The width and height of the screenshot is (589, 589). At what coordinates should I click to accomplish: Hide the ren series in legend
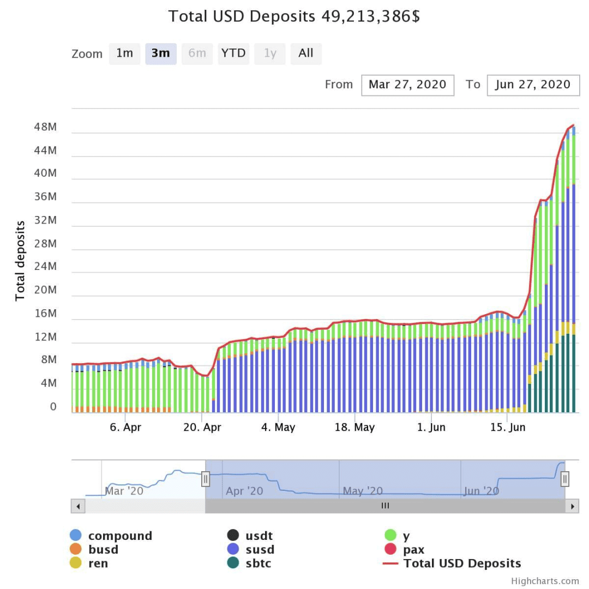75,563
